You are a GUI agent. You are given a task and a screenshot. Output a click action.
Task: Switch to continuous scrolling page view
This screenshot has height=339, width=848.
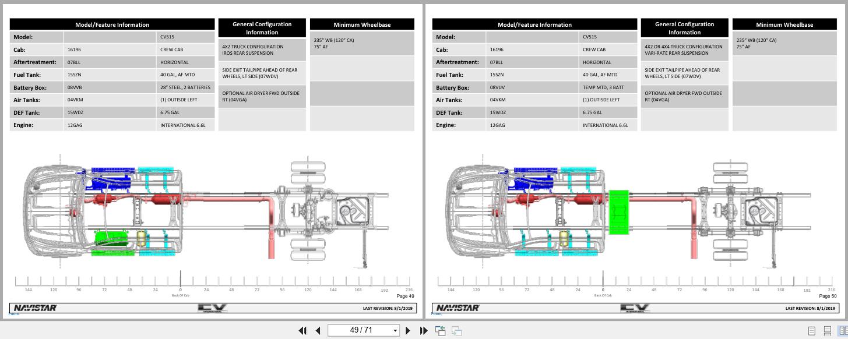(827, 331)
